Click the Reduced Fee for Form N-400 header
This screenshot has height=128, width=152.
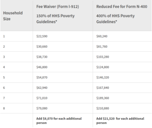click(x=122, y=7)
